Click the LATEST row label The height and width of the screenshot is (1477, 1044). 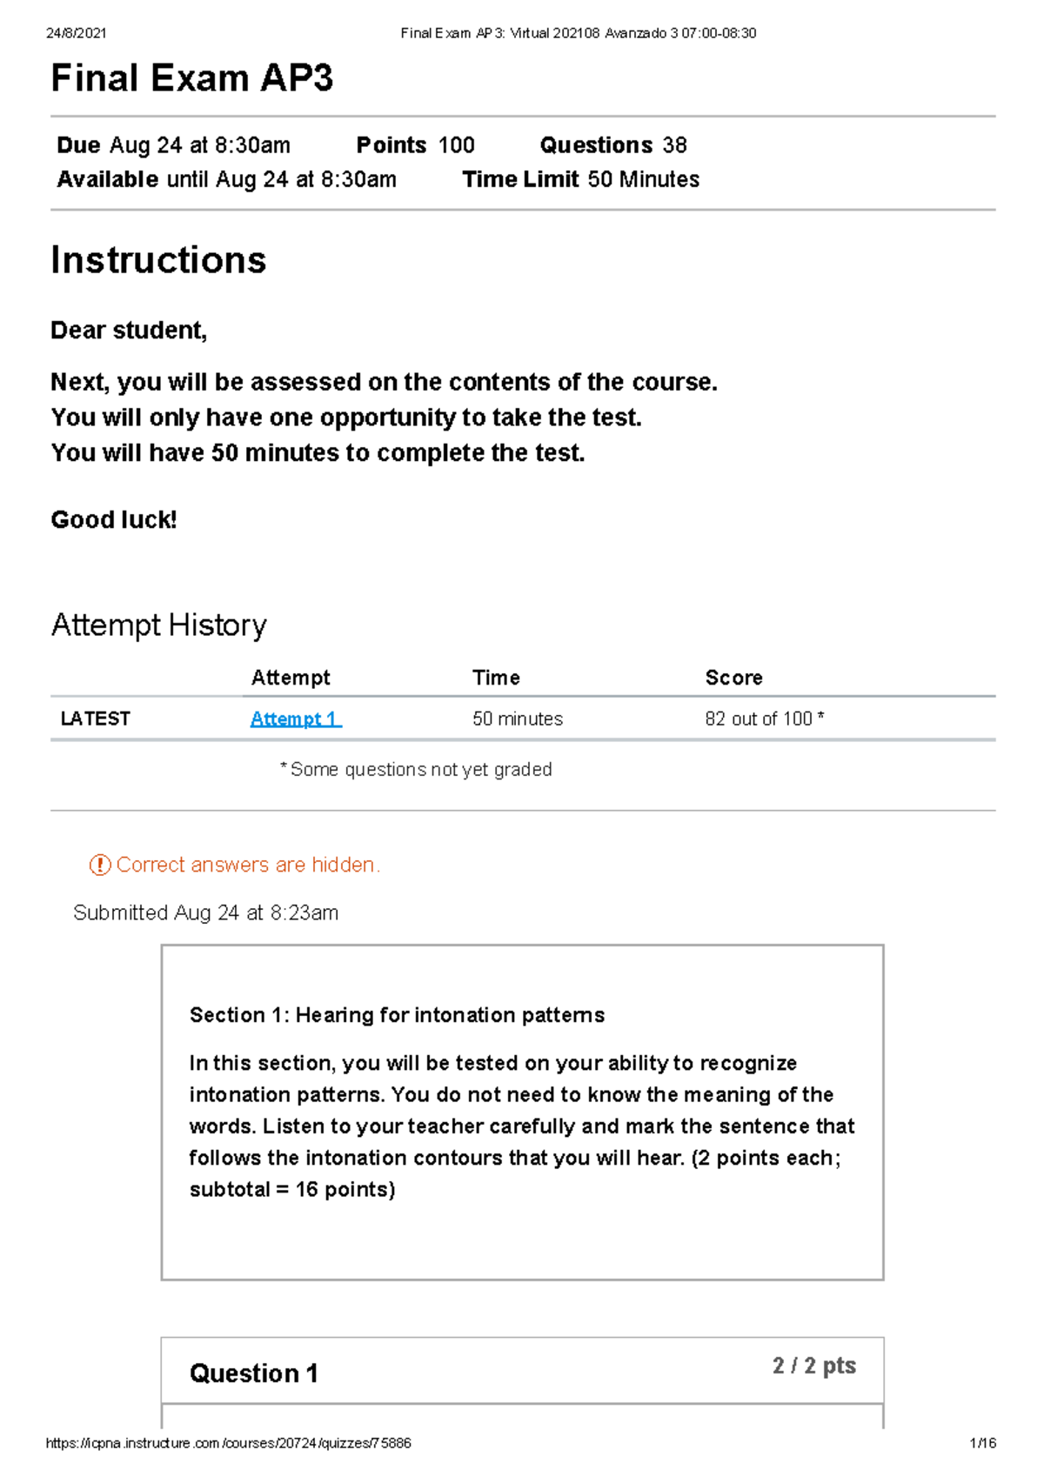pyautogui.click(x=96, y=718)
